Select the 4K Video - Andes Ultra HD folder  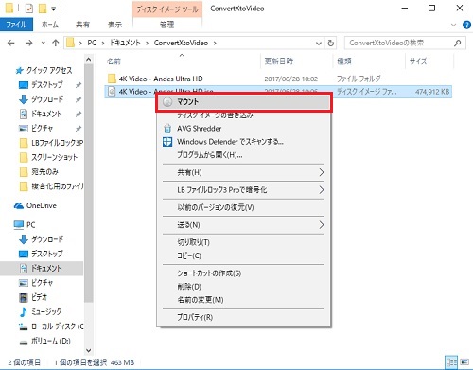pyautogui.click(x=161, y=79)
